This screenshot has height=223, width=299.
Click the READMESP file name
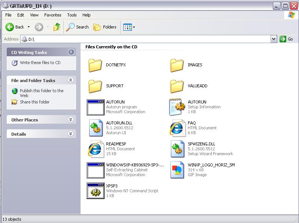pyautogui.click(x=116, y=144)
